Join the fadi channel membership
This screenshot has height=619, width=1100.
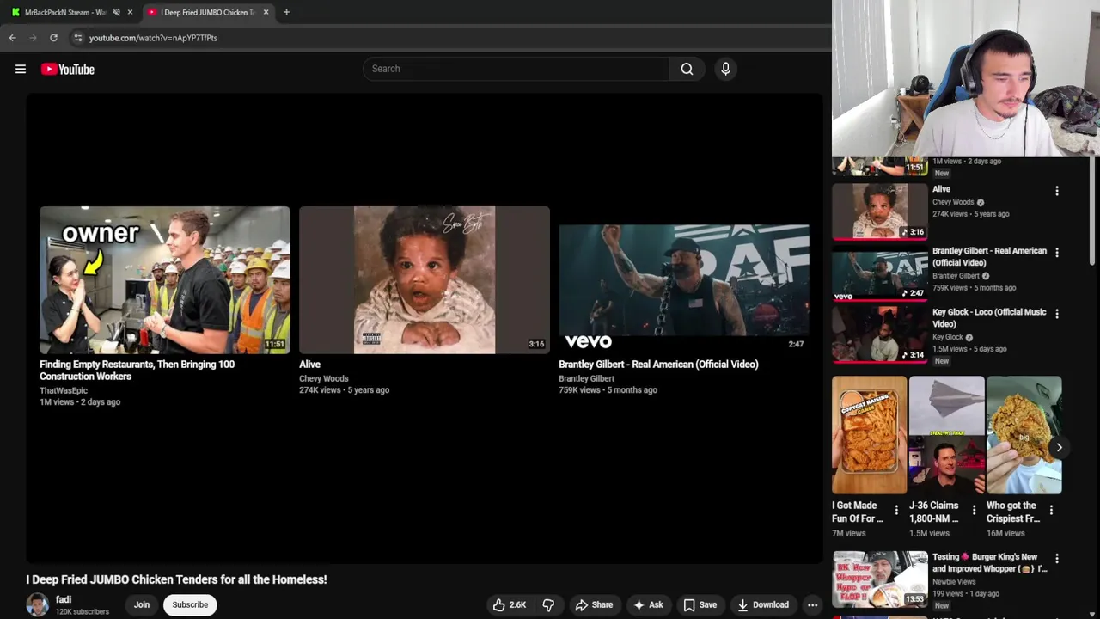(142, 605)
